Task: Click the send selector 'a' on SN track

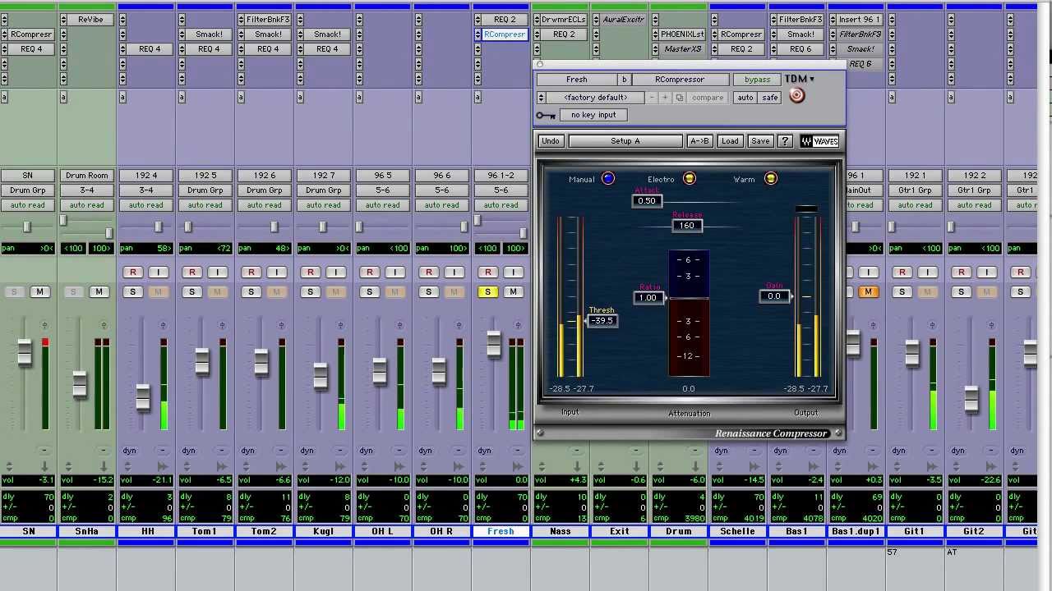Action: click(4, 97)
